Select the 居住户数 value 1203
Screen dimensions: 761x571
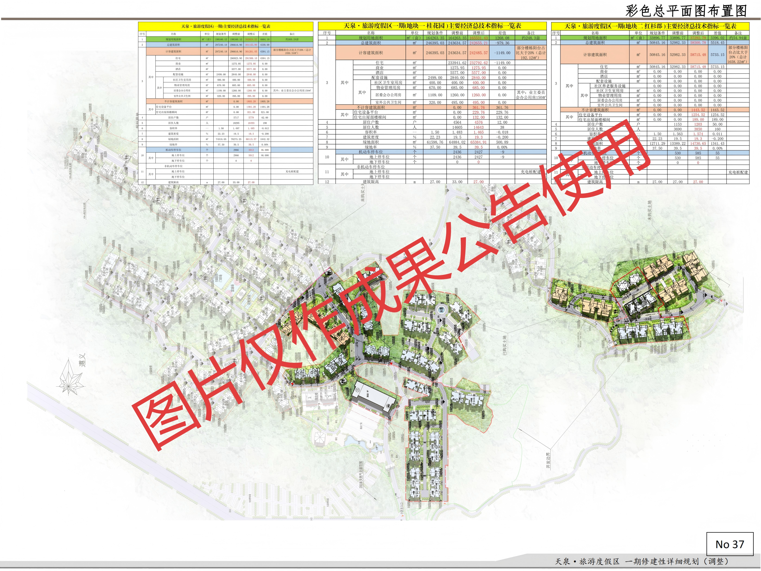coord(698,124)
